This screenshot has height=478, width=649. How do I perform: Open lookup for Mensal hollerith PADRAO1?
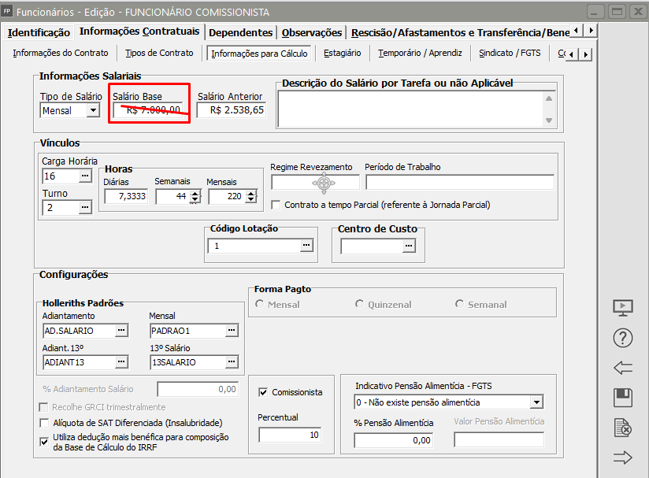pyautogui.click(x=232, y=330)
